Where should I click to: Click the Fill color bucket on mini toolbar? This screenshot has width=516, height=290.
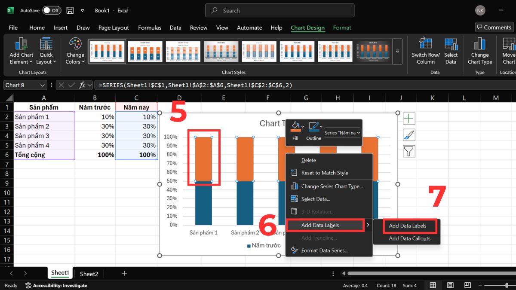(x=295, y=127)
